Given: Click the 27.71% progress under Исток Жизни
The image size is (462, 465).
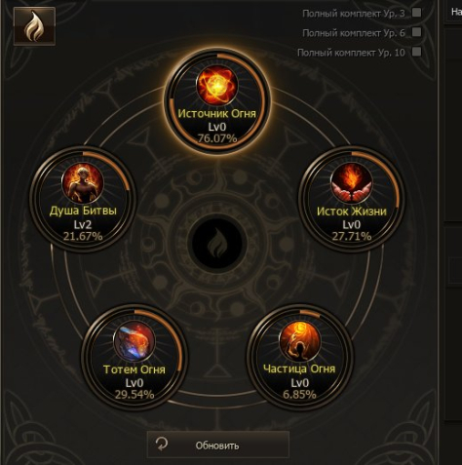Looking at the screenshot, I should [x=352, y=236].
